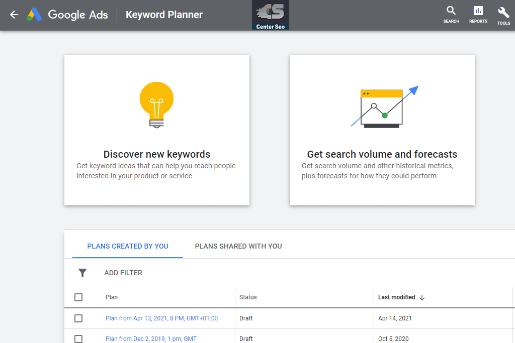The width and height of the screenshot is (515, 343).
Task: Click the Center Seo logo image
Action: (x=271, y=15)
